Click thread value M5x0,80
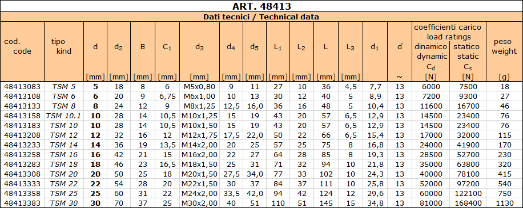 [199, 86]
